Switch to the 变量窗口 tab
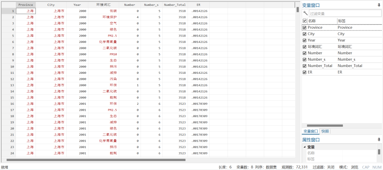The image size is (383, 170). click(310, 131)
